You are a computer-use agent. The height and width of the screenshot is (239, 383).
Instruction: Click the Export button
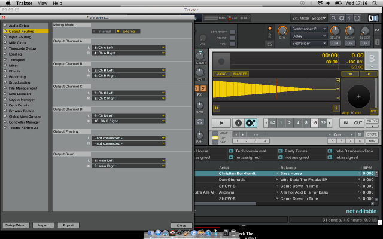click(68, 225)
